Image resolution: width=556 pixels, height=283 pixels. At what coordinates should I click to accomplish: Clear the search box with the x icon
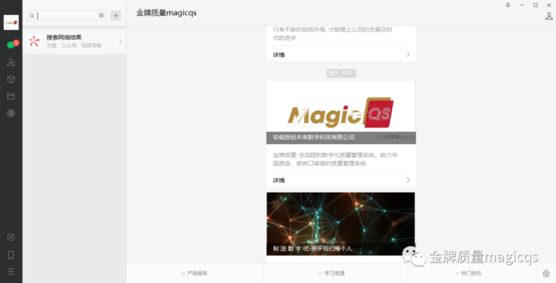pyautogui.click(x=101, y=16)
